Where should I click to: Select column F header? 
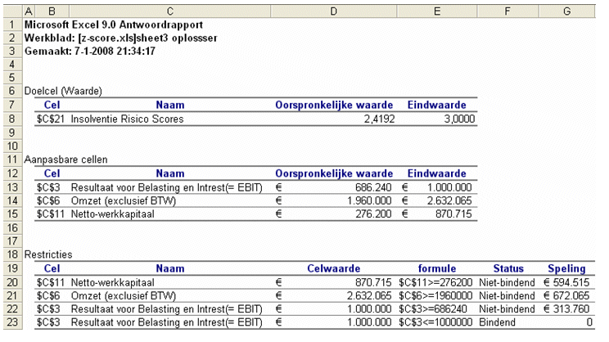[x=508, y=11]
